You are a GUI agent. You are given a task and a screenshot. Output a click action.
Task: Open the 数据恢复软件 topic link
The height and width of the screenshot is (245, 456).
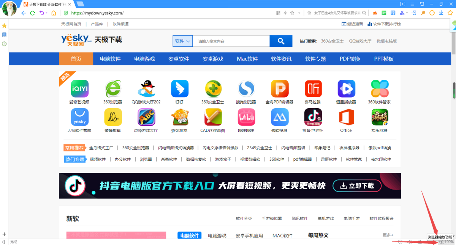(196, 159)
